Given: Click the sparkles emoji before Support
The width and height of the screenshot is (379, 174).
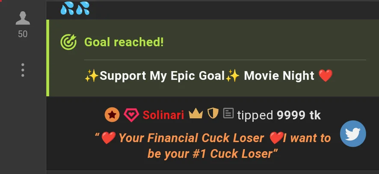Looking at the screenshot, I should pos(92,75).
